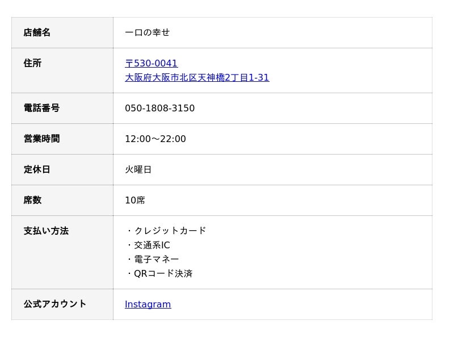Click the 定休日 row header

click(x=37, y=170)
